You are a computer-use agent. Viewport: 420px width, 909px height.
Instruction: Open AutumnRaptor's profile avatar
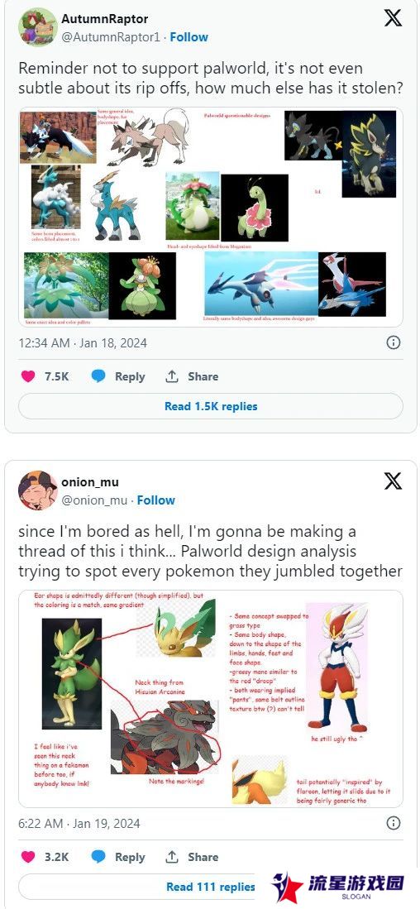pos(38,26)
